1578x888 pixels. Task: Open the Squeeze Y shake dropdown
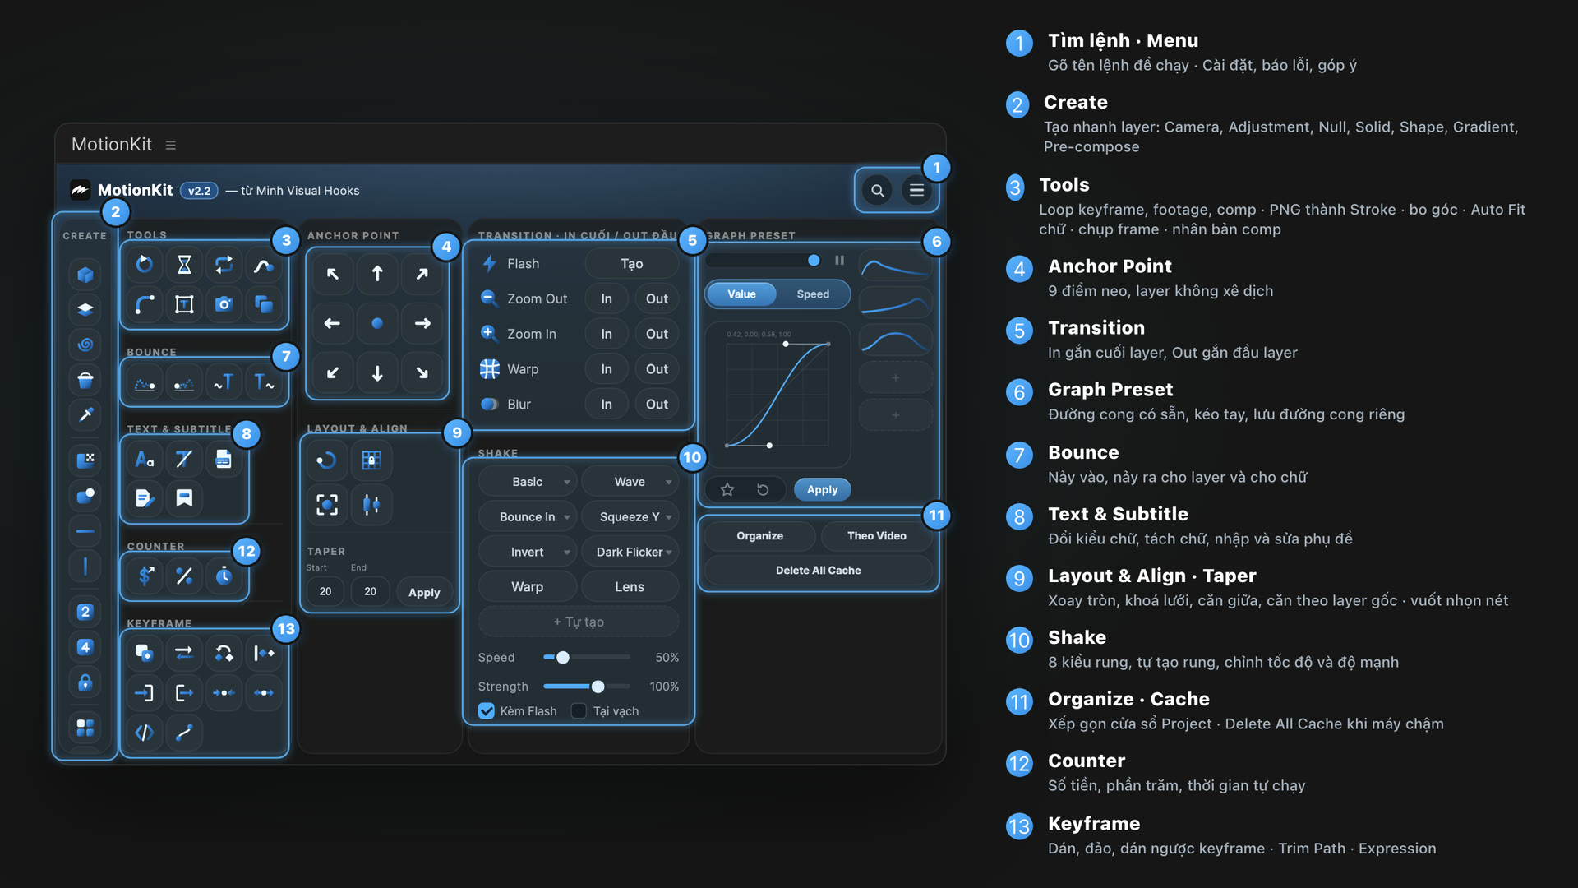[x=630, y=517]
